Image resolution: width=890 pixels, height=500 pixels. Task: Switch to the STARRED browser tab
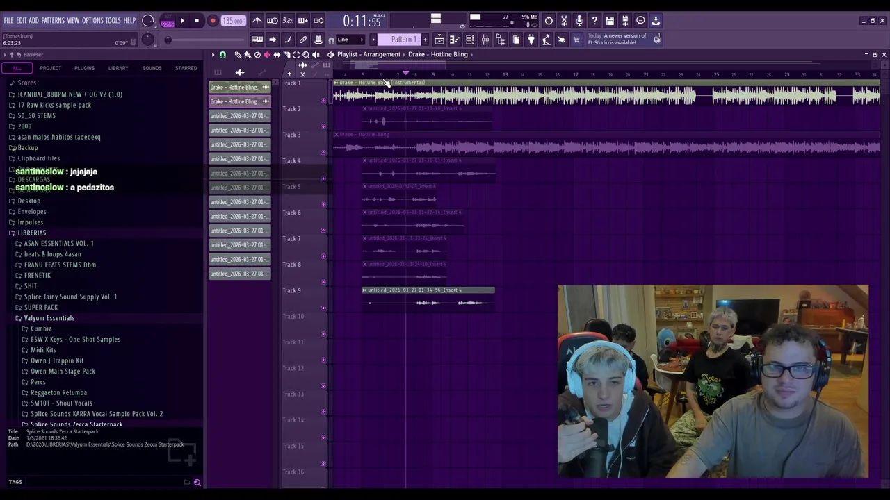point(186,68)
